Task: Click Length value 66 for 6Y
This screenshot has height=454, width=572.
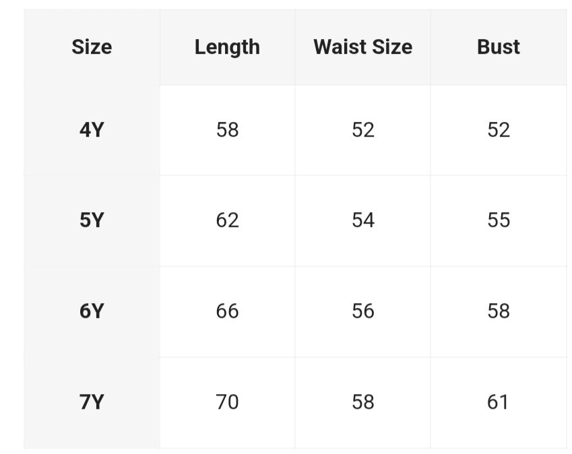Action: 227,311
